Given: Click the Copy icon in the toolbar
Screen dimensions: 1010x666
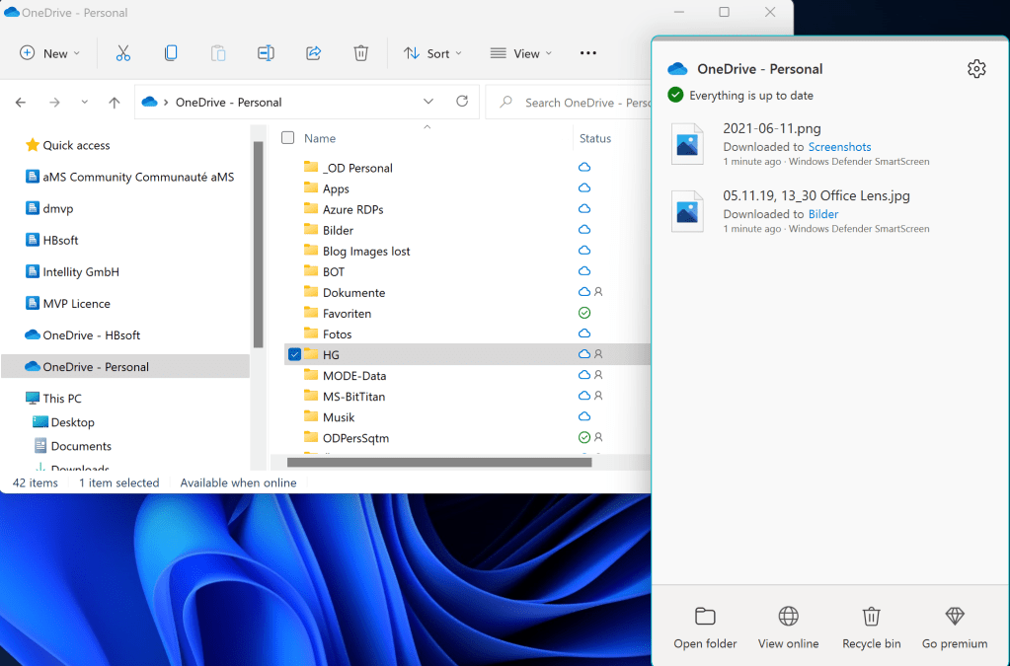Looking at the screenshot, I should [170, 53].
